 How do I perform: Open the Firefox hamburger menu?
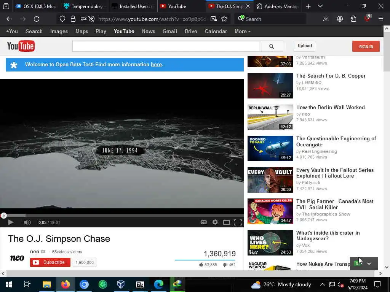[x=381, y=19]
